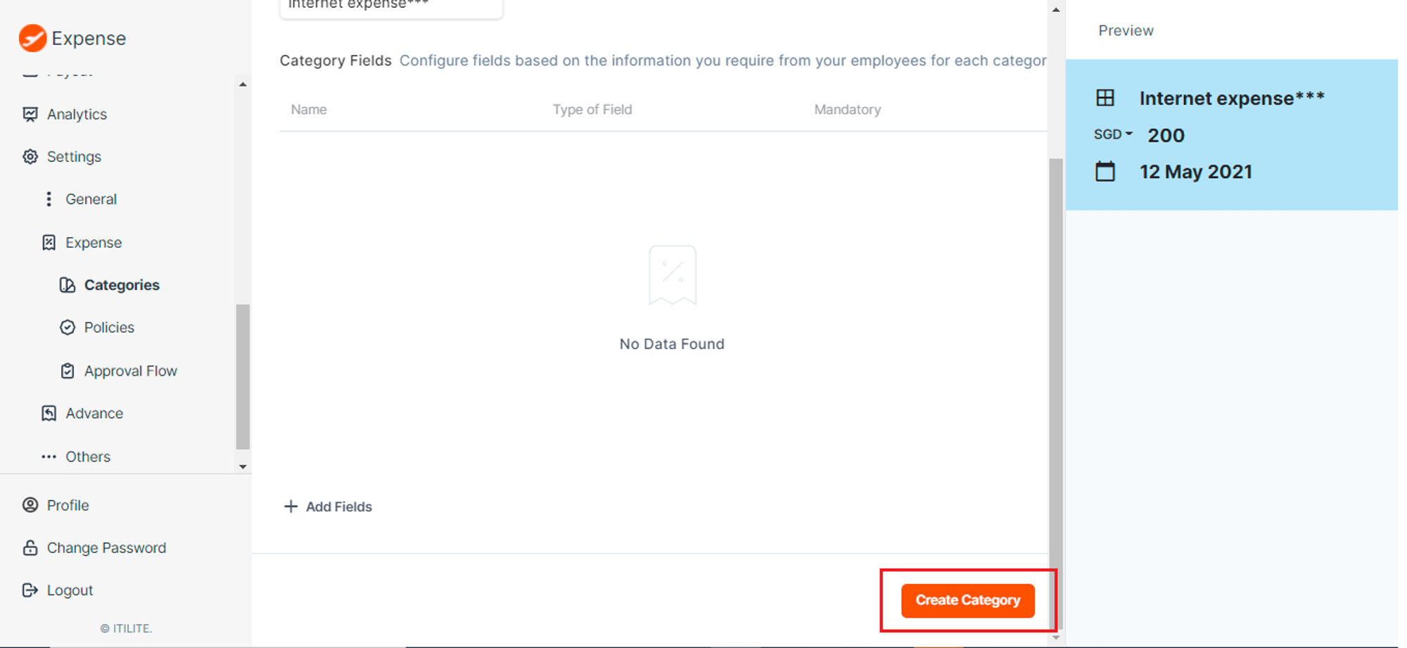The image size is (1407, 648).
Task: Select the Policies checkmark icon
Action: 67,327
